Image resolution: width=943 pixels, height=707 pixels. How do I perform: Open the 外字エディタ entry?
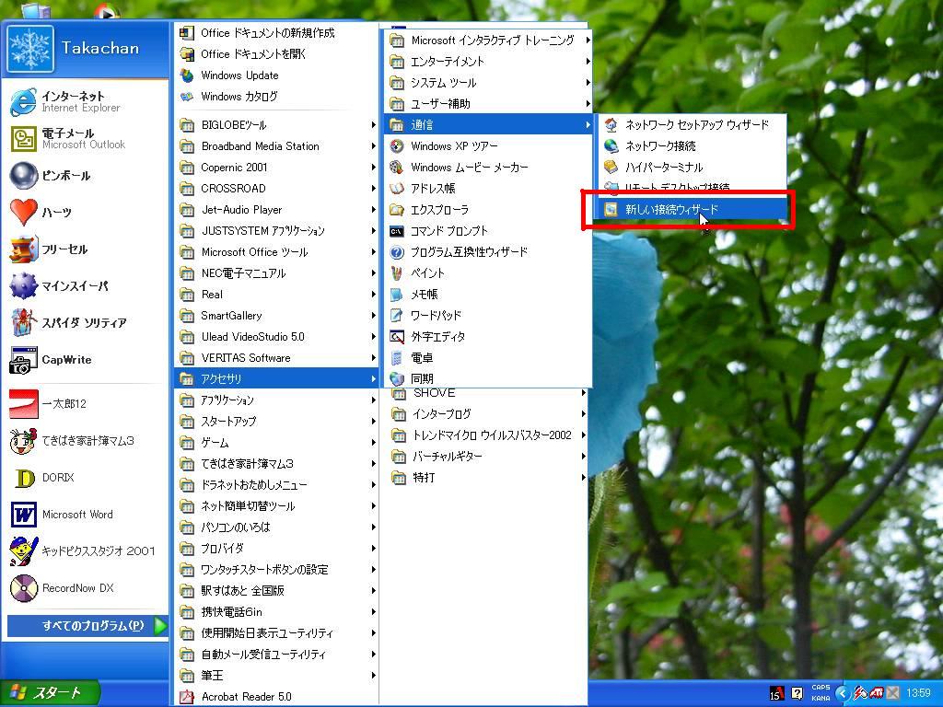(488, 337)
